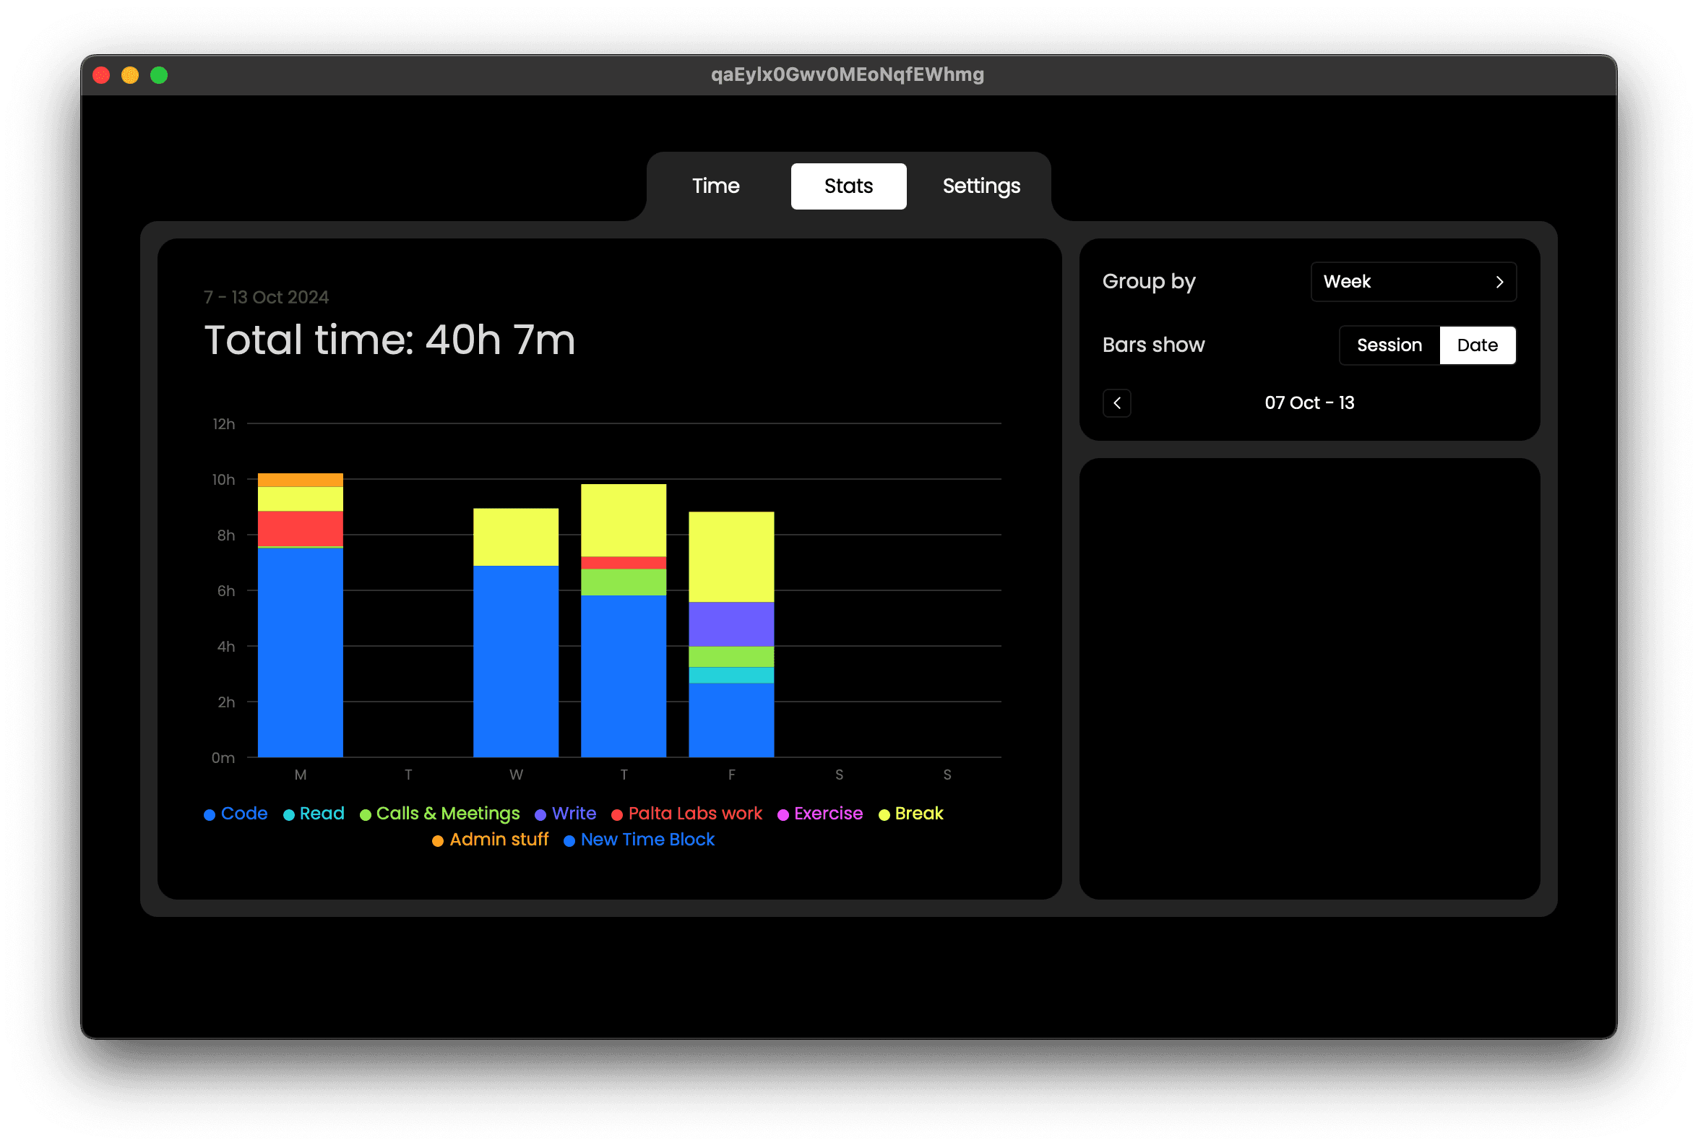Click the 07 Oct - 13 date label

1309,402
